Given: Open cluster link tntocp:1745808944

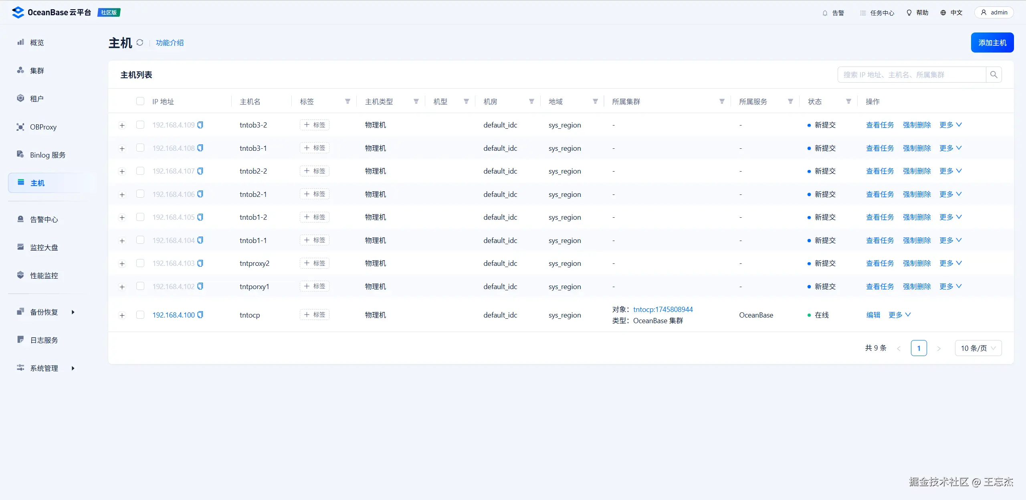Looking at the screenshot, I should pos(662,309).
